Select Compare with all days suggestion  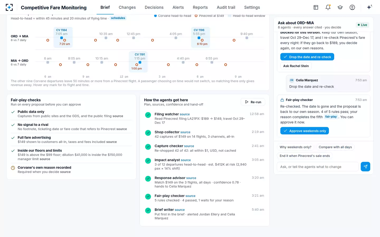pyautogui.click(x=335, y=147)
